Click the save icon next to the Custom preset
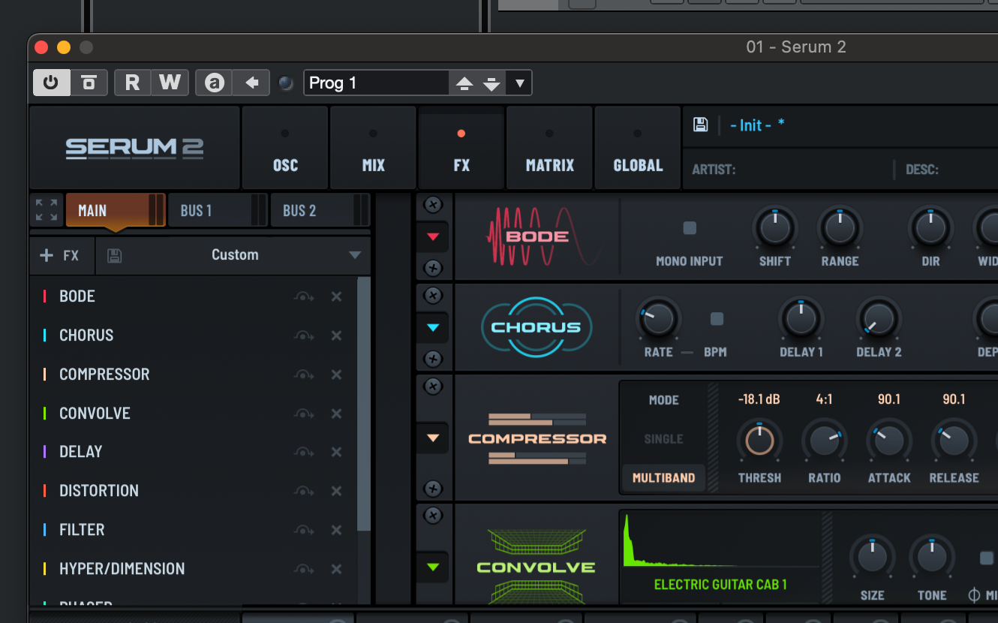Viewport: 998px width, 623px height. click(113, 255)
